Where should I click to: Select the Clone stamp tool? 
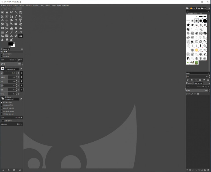pyautogui.click(x=12, y=36)
